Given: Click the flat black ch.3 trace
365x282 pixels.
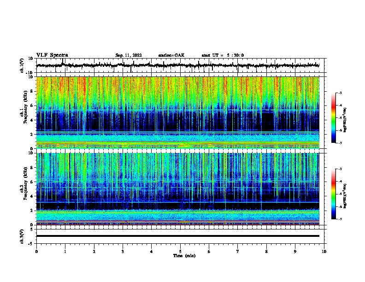Looking at the screenshot, I should click(177, 236).
